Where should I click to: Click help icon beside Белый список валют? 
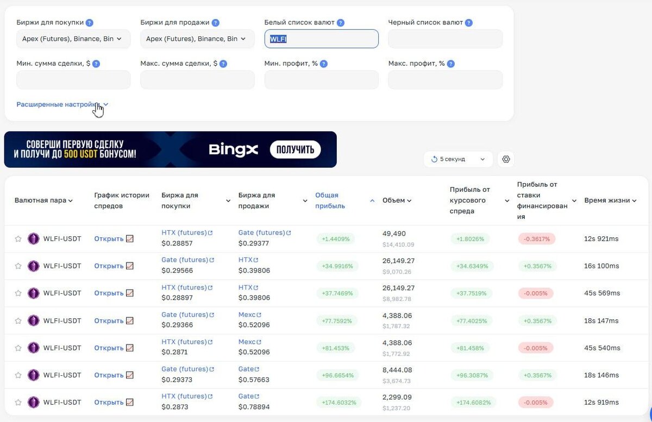pyautogui.click(x=341, y=23)
